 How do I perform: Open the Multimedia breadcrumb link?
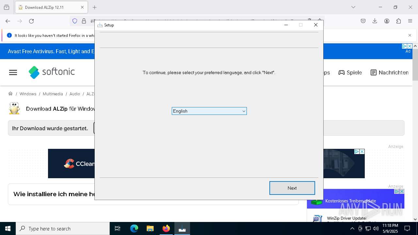tap(53, 94)
